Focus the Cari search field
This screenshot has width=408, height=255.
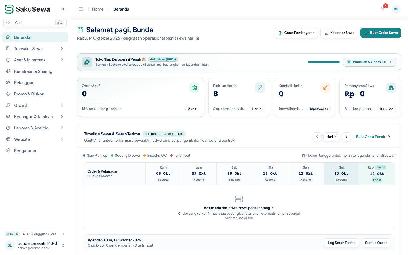(35, 23)
